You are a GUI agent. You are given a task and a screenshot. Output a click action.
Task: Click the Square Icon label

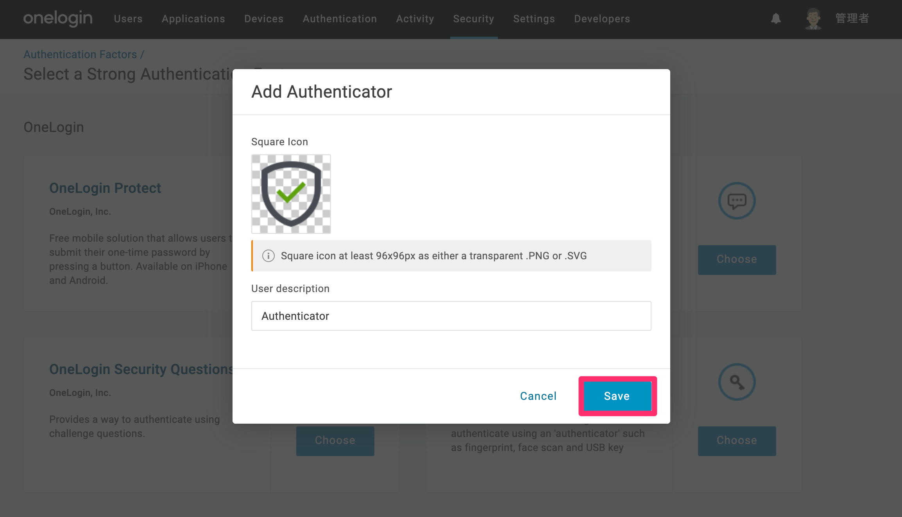(279, 142)
